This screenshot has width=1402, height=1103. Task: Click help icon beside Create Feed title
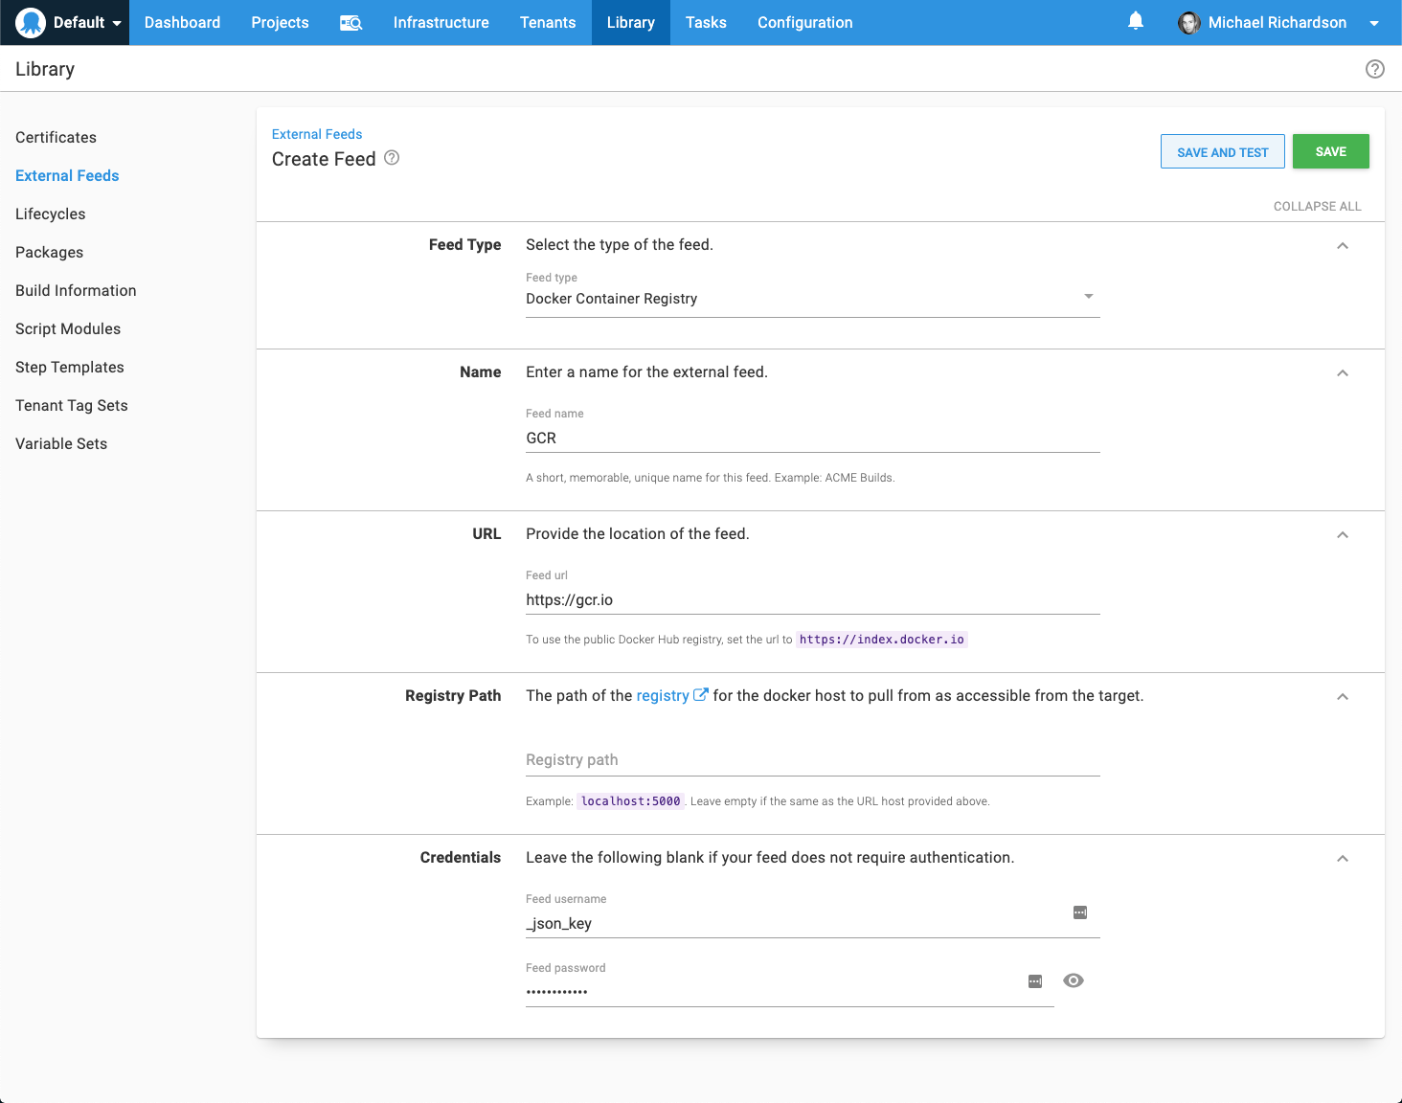pyautogui.click(x=392, y=158)
